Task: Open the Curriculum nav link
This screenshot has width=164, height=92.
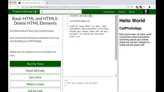Action: coord(109,12)
